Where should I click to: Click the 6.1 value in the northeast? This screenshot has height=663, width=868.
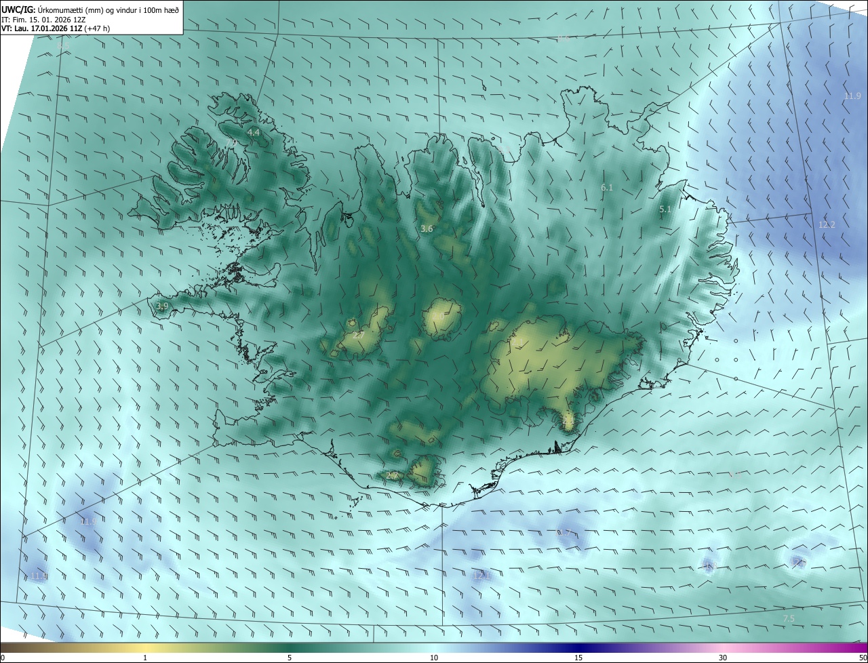(607, 187)
